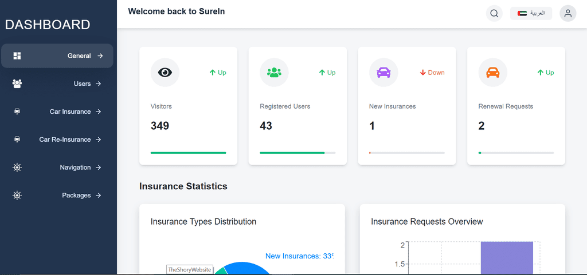Screen dimensions: 587x275
Task: Click the Visitors count 349
Action: pos(160,126)
